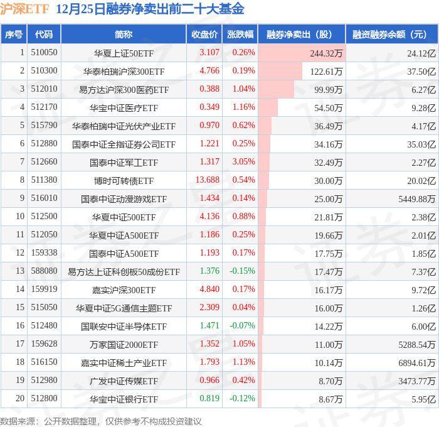Click the fund 华夏中证A500ETF
Viewport: 439px width, 427px height.
[124, 235]
